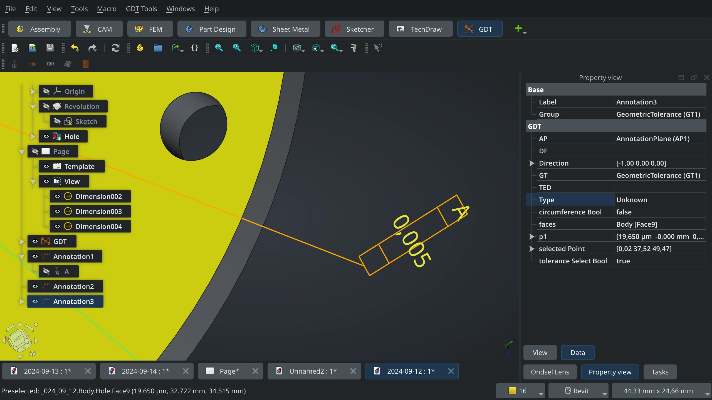Click the measure caliper icon
The image size is (712, 400).
[353, 48]
